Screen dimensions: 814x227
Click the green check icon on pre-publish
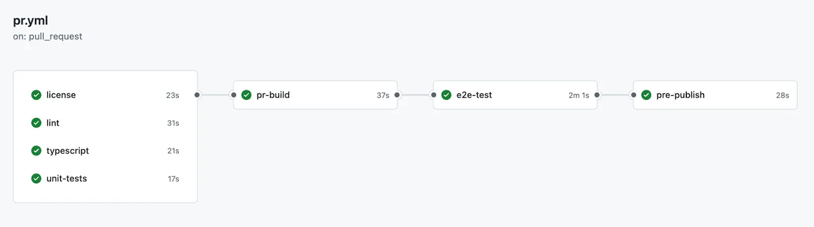point(646,95)
